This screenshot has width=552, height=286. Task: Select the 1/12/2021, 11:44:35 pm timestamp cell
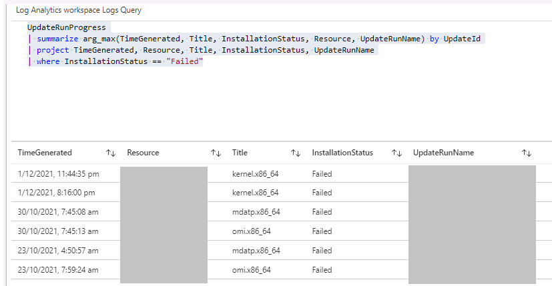[x=59, y=174]
